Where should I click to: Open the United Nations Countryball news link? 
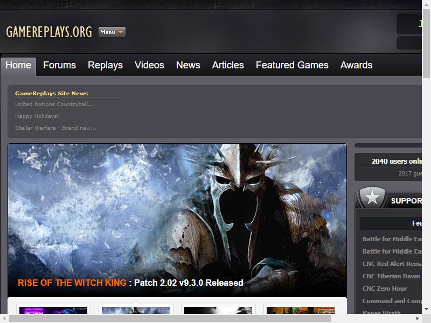[54, 104]
